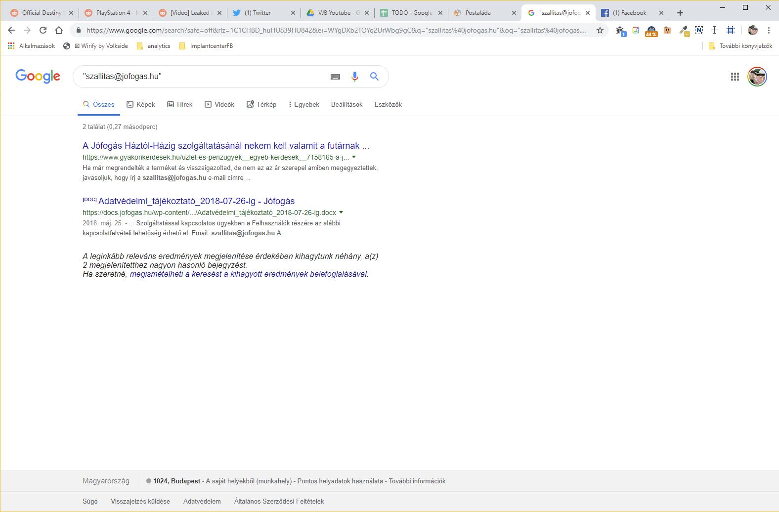Viewport: 779px width, 512px height.
Task: Select the Összes results tab
Action: [99, 104]
